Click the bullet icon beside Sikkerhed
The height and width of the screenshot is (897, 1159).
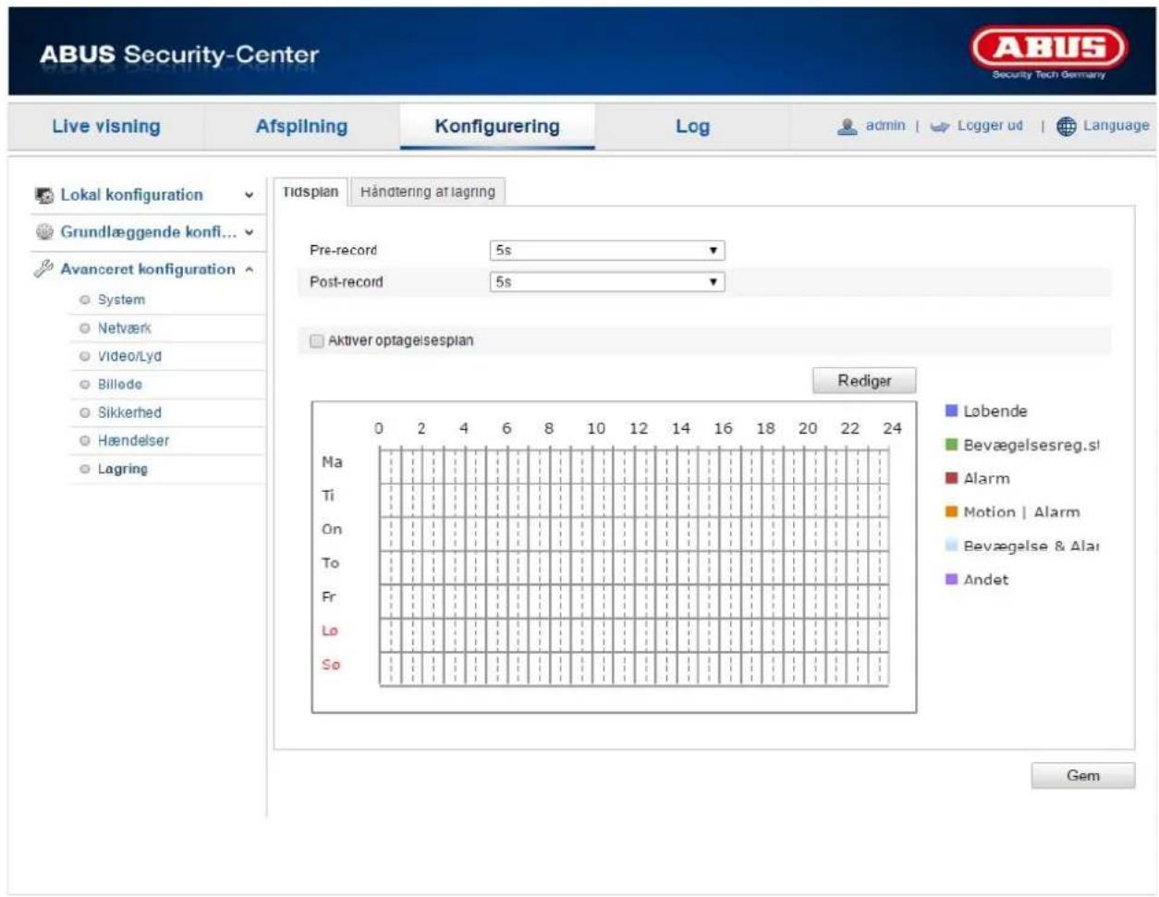pos(85,412)
